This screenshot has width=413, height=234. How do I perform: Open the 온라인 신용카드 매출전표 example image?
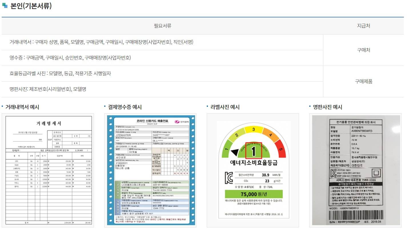151,171
